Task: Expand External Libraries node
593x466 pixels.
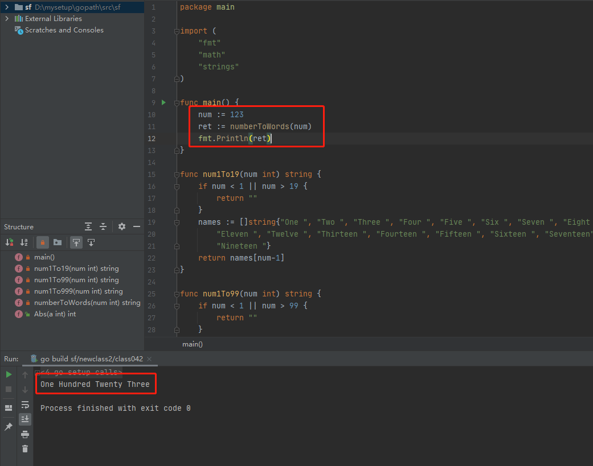Action: 7,19
